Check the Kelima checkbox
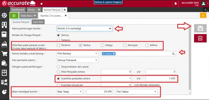209x100 pixels. [x=147, y=45]
